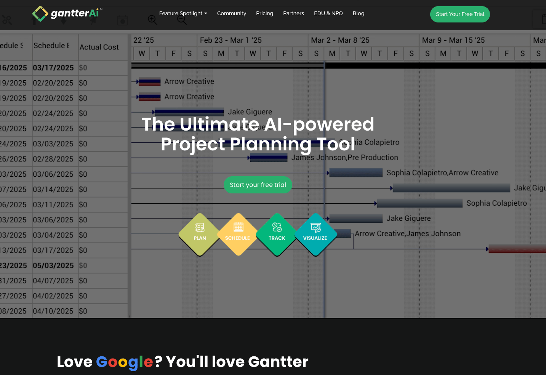Click the date cell '04/10/2025'
546x375 pixels.
pos(53,311)
